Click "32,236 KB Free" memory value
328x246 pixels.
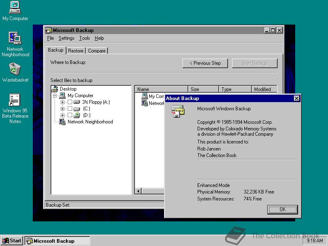click(259, 192)
